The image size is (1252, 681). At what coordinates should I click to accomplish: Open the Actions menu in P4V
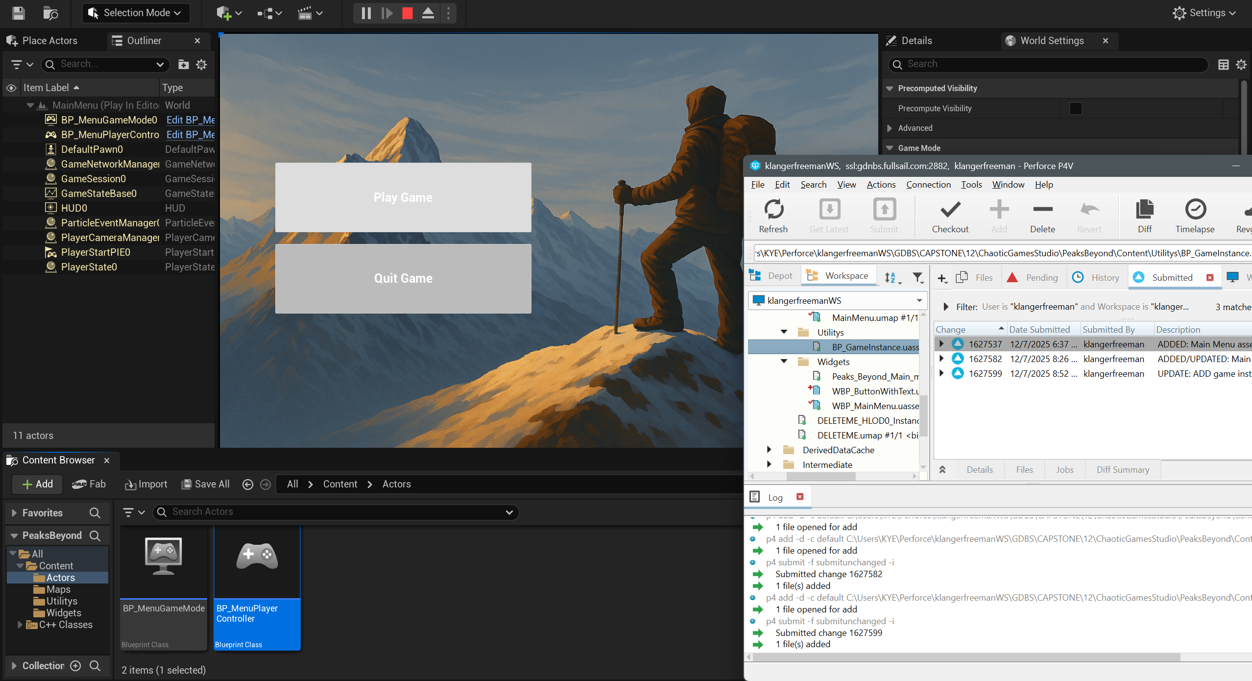(x=881, y=184)
